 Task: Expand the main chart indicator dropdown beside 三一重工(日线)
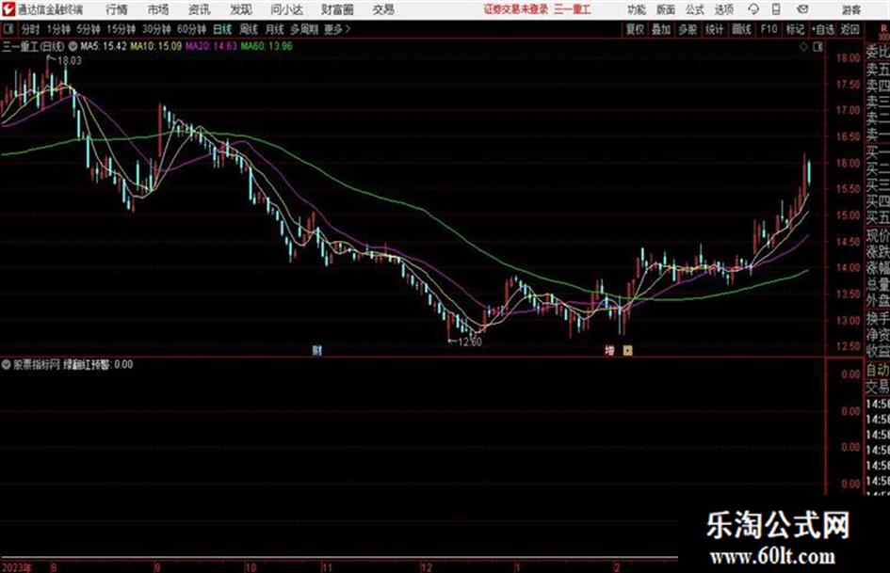coord(73,46)
